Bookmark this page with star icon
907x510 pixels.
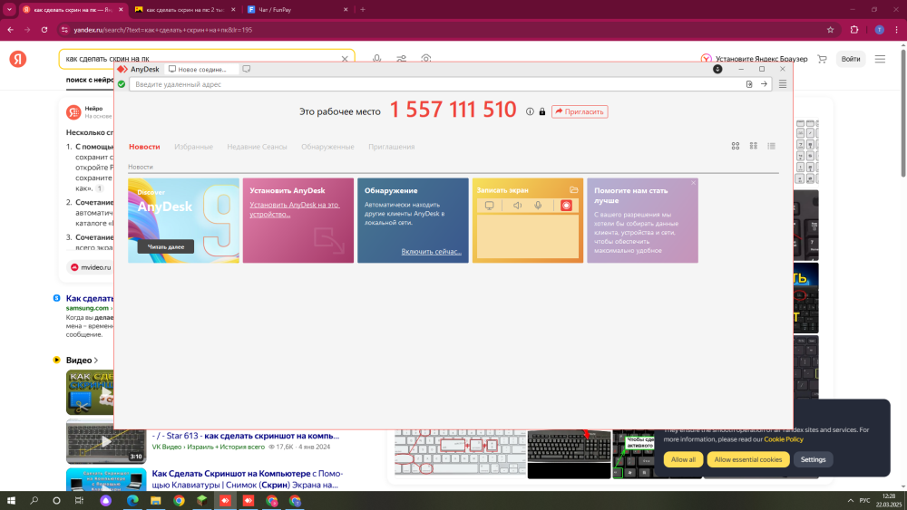tap(830, 30)
